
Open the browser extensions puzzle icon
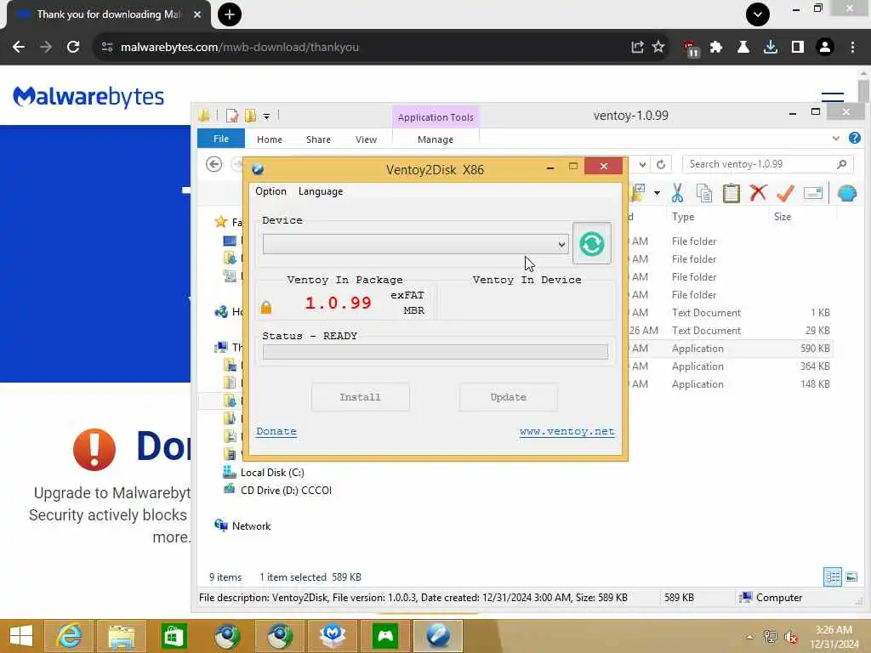[716, 48]
